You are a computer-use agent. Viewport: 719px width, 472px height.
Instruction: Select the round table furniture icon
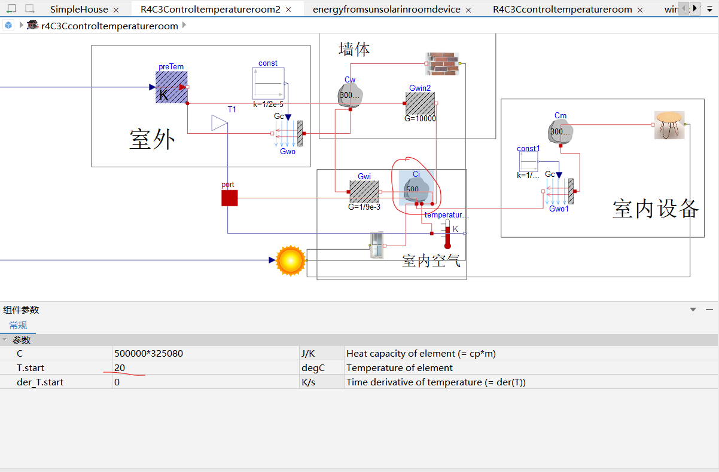[x=669, y=125]
